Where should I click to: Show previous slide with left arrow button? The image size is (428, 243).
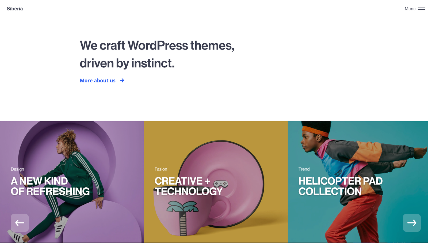coord(20,223)
